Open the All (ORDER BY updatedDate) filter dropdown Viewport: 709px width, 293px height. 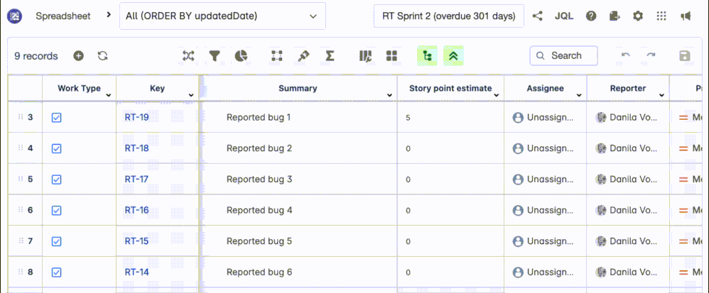pos(222,16)
